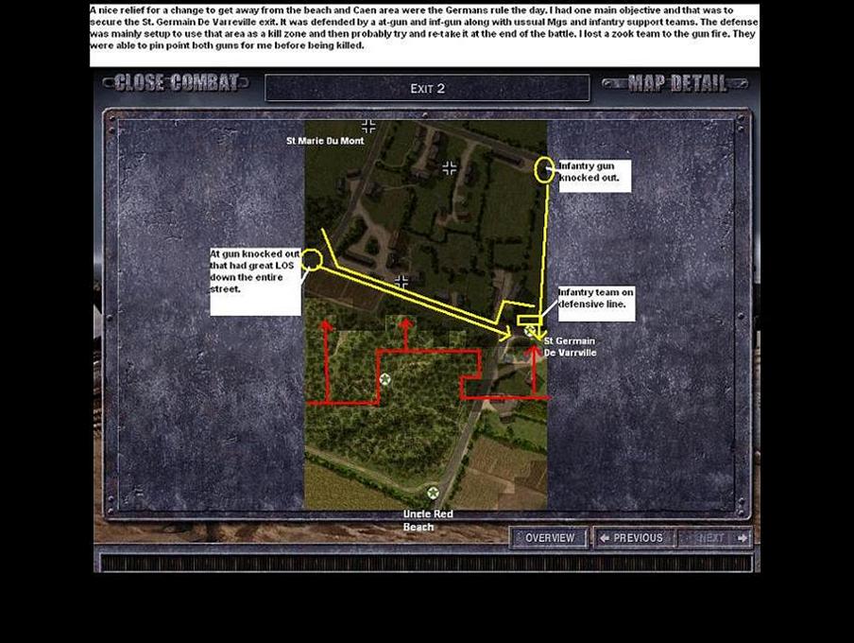Select the US star marker inside the forest area
This screenshot has width=854, height=643.
[x=385, y=379]
